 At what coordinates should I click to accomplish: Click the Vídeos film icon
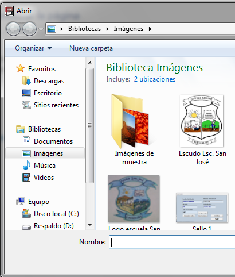point(26,177)
